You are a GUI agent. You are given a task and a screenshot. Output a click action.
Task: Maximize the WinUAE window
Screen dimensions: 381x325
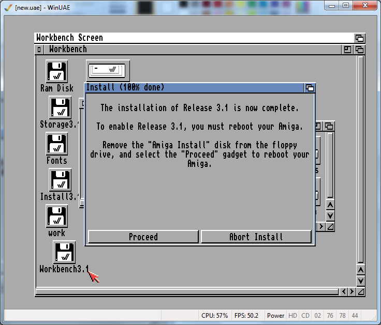(x=346, y=6)
